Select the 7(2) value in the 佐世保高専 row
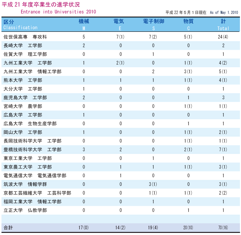The image size is (241, 235). (x=153, y=37)
